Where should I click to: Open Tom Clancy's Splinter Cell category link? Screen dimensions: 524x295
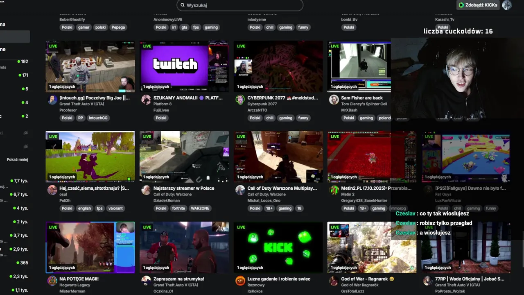[x=364, y=104]
